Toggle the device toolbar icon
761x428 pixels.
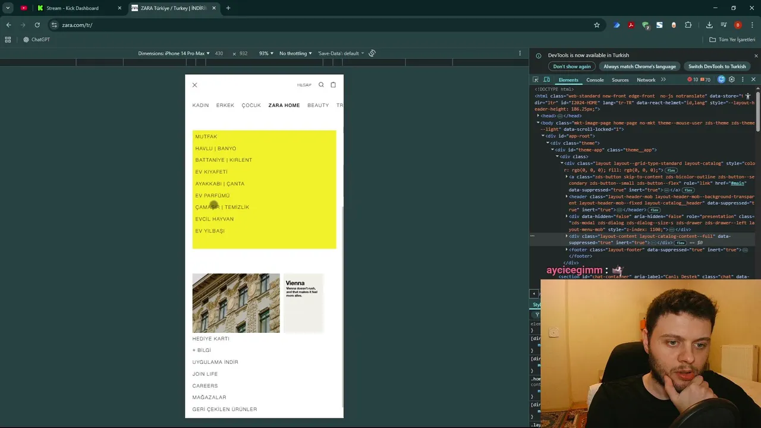(x=546, y=80)
